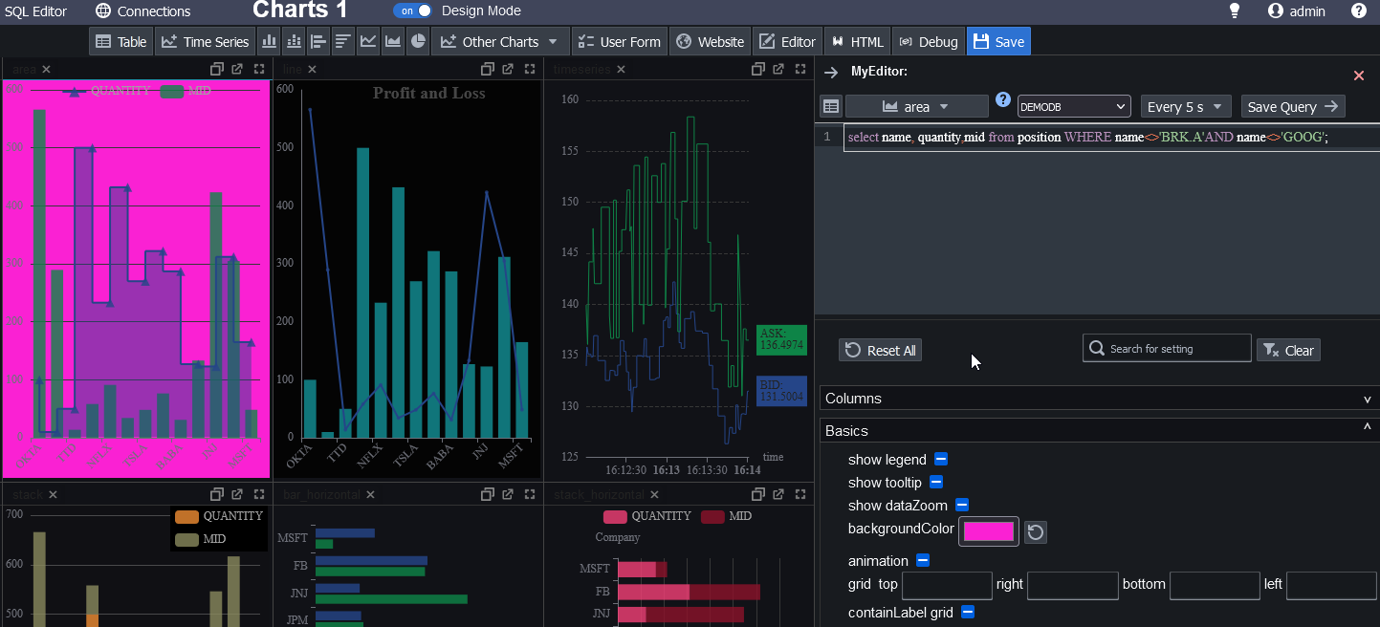The width and height of the screenshot is (1380, 627).
Task: Pop out the line chart panel
Action: pos(508,69)
